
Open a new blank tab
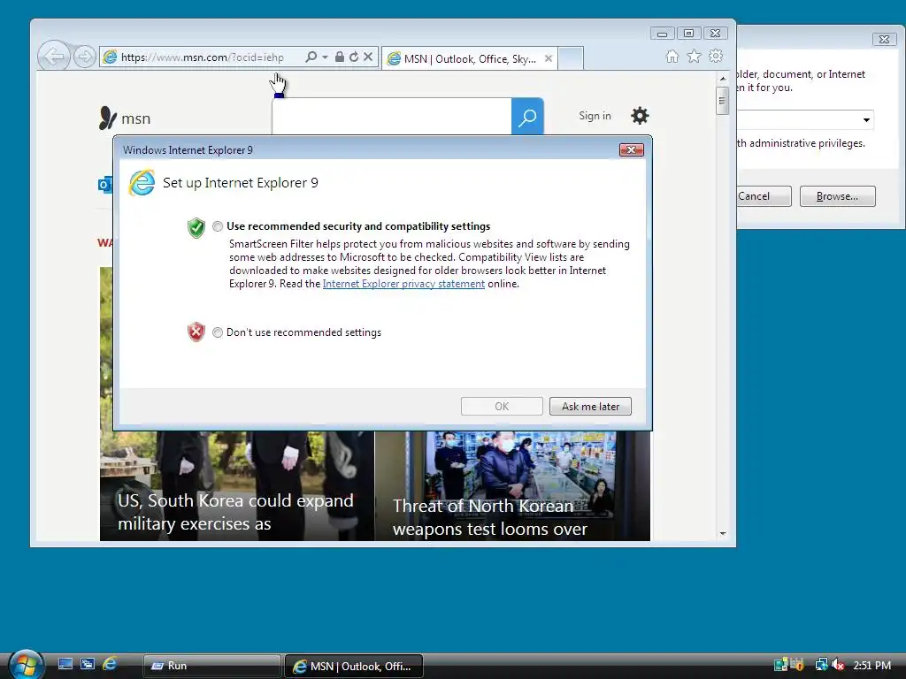[x=571, y=58]
